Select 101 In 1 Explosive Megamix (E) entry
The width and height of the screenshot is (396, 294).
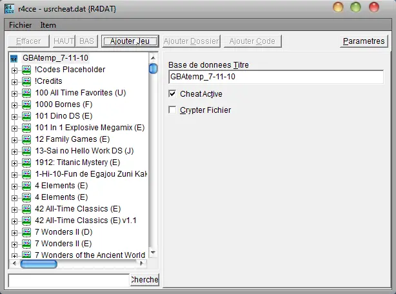[x=90, y=128]
